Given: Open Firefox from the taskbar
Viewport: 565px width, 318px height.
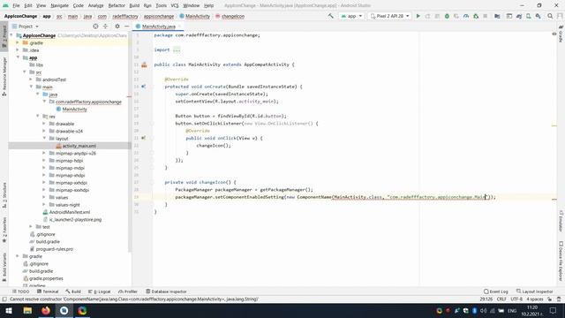Looking at the screenshot, I should (x=46, y=310).
